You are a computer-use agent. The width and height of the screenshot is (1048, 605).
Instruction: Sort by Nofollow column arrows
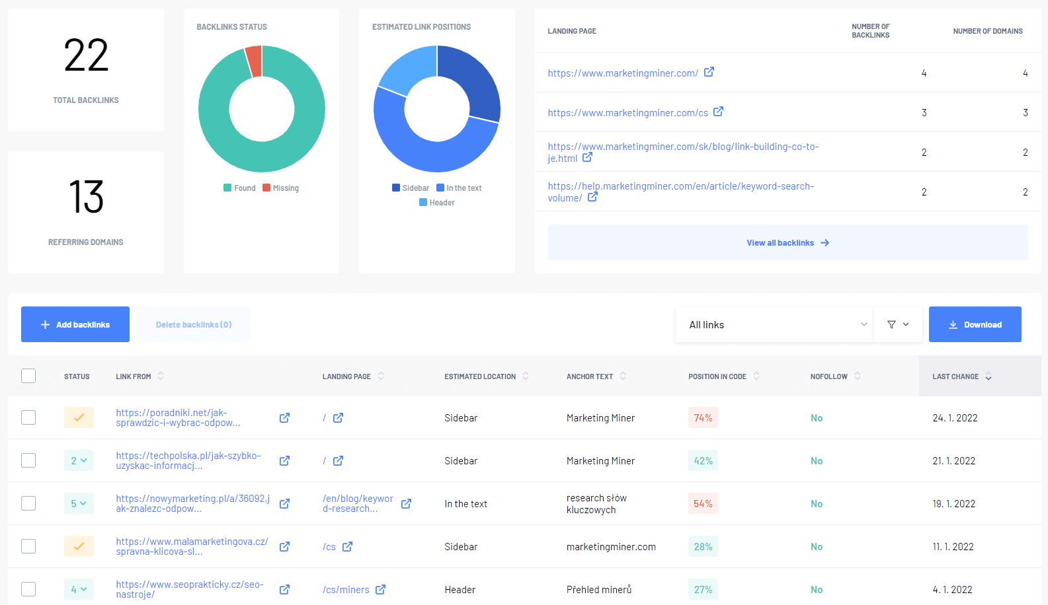[x=858, y=376]
